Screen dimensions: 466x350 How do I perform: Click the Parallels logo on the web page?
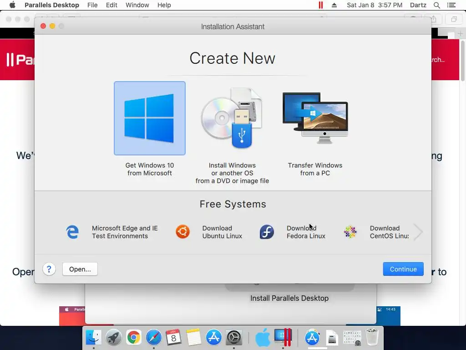pos(20,60)
